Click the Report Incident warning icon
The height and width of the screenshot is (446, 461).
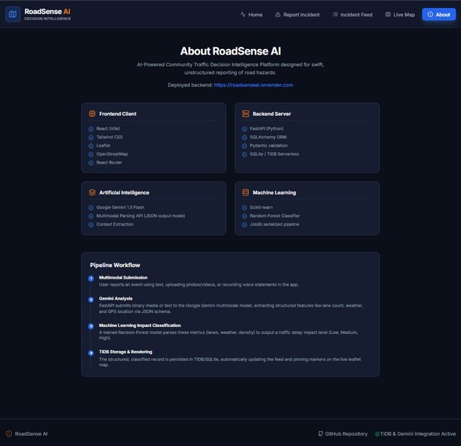277,14
